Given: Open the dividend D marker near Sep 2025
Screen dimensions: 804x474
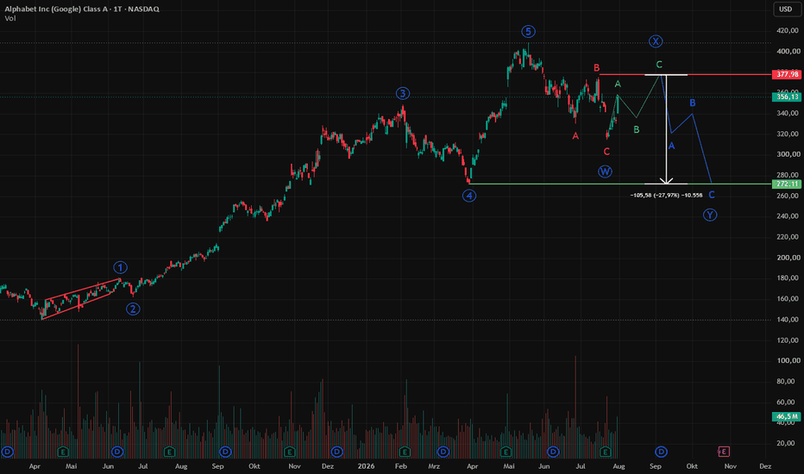Looking at the screenshot, I should click(x=225, y=452).
